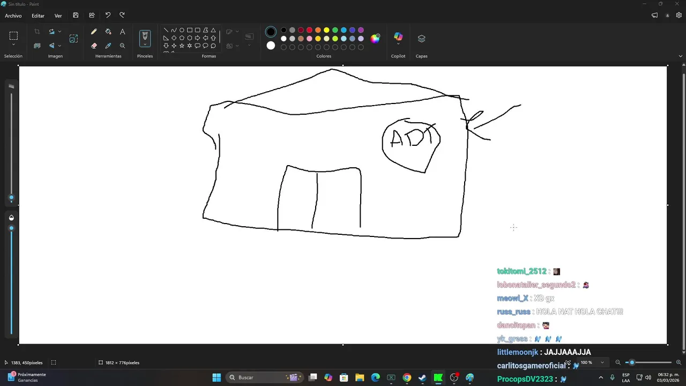This screenshot has height=386, width=686.
Task: Click the Próximamente Ganancias widget
Action: pyautogui.click(x=26, y=377)
